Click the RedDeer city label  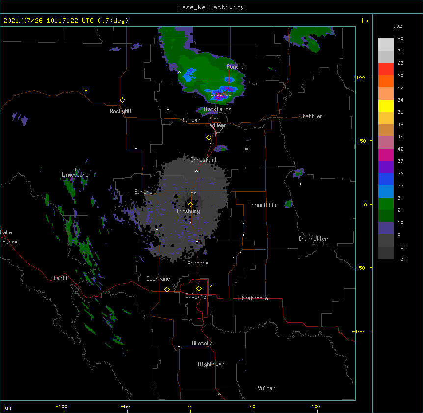click(216, 125)
